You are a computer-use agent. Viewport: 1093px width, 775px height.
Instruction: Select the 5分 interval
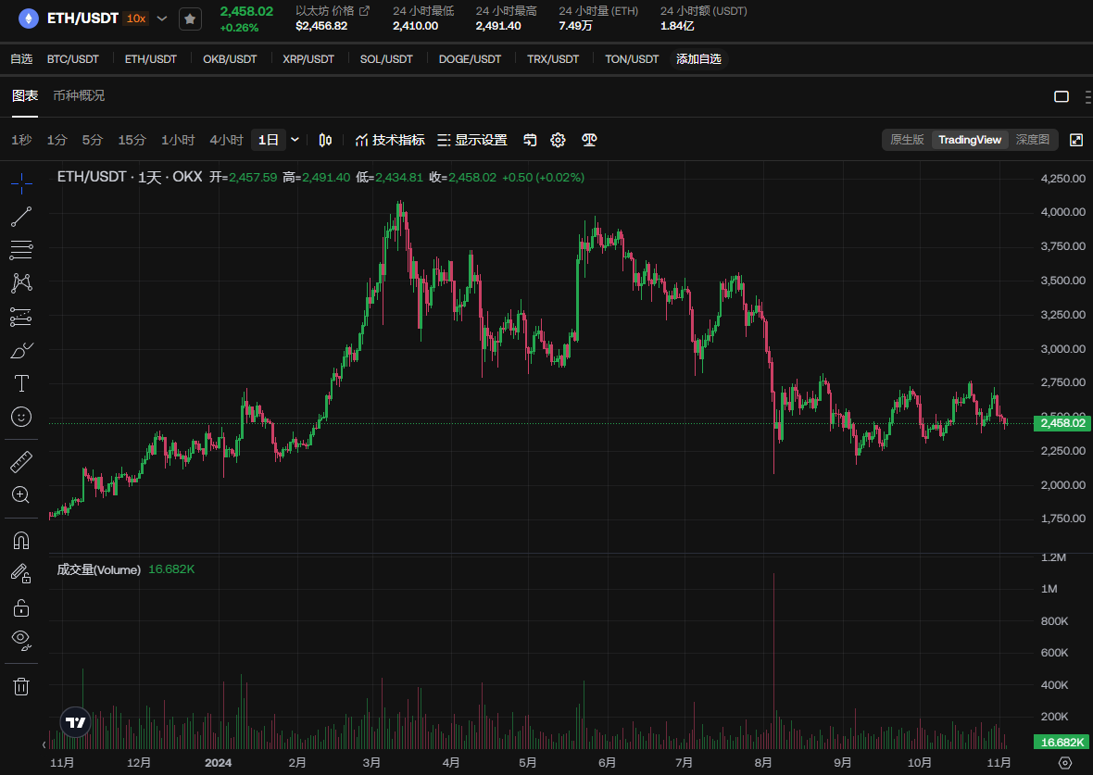(x=92, y=140)
